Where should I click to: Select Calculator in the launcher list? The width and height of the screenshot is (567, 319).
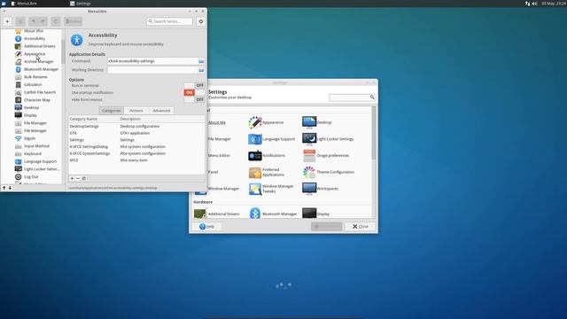pyautogui.click(x=33, y=85)
